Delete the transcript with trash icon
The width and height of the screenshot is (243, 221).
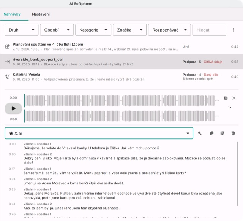233,133
